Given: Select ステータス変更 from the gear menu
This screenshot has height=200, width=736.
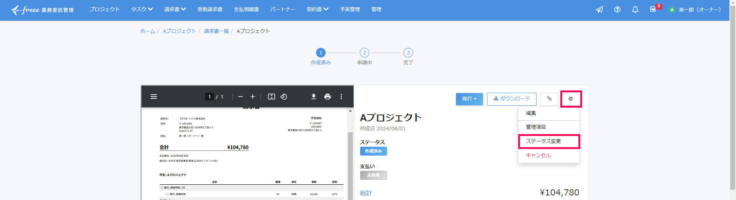Looking at the screenshot, I should tap(549, 141).
